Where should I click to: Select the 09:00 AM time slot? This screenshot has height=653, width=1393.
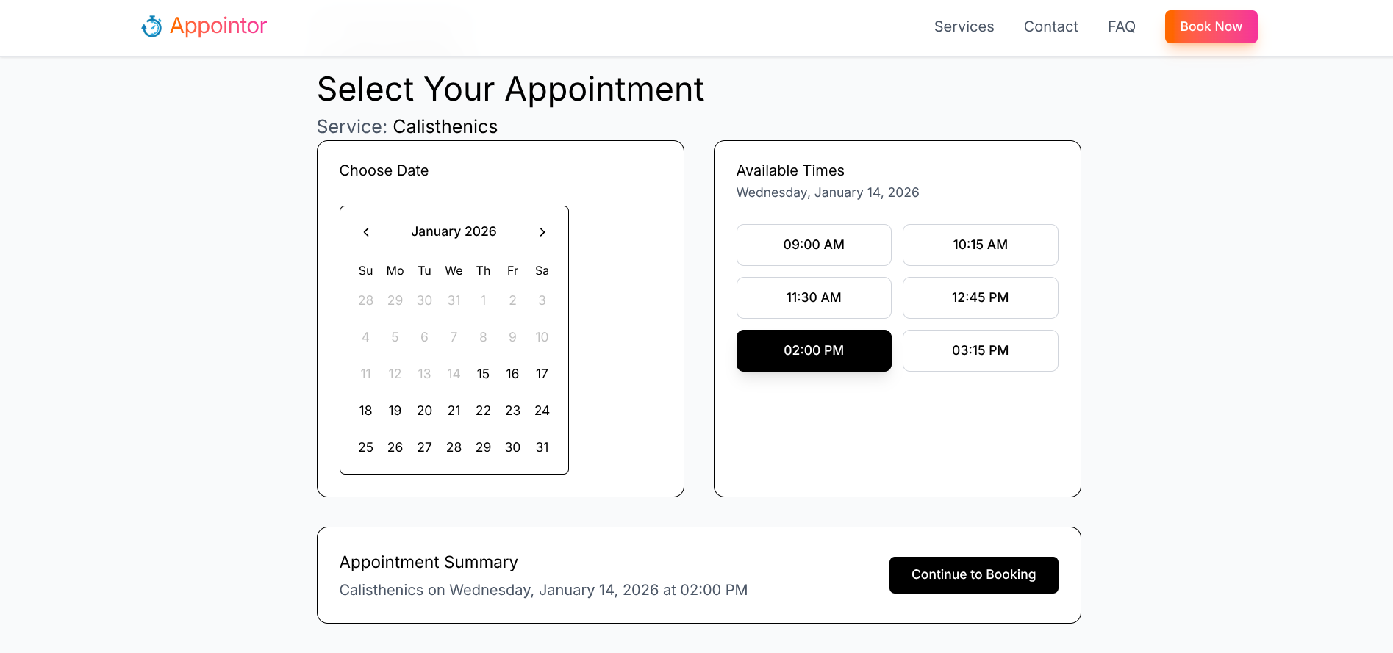point(814,245)
